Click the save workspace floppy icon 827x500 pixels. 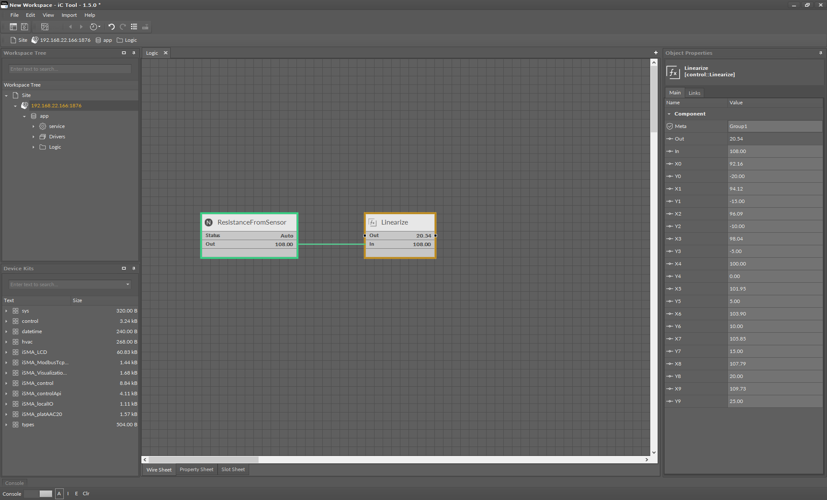(x=25, y=27)
